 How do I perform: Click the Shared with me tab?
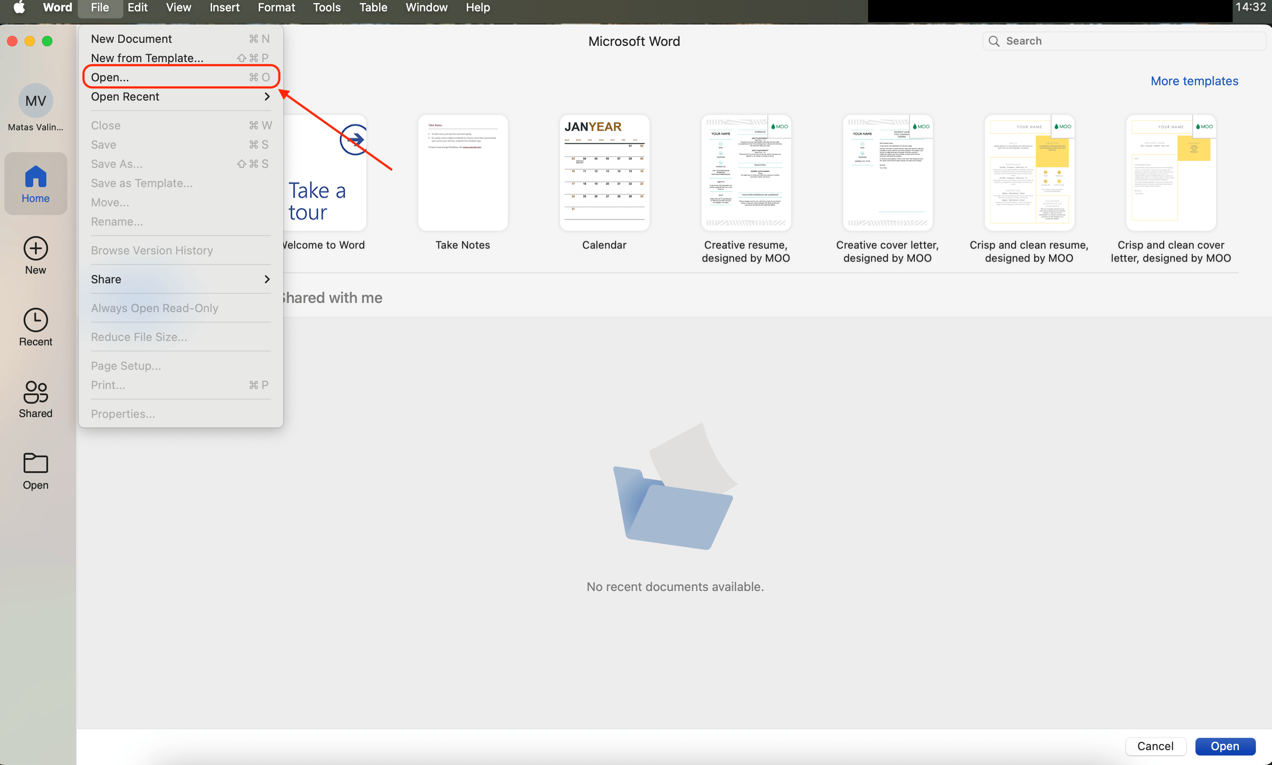(x=333, y=298)
